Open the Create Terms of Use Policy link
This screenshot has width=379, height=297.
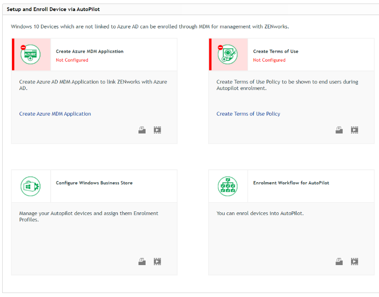point(248,114)
